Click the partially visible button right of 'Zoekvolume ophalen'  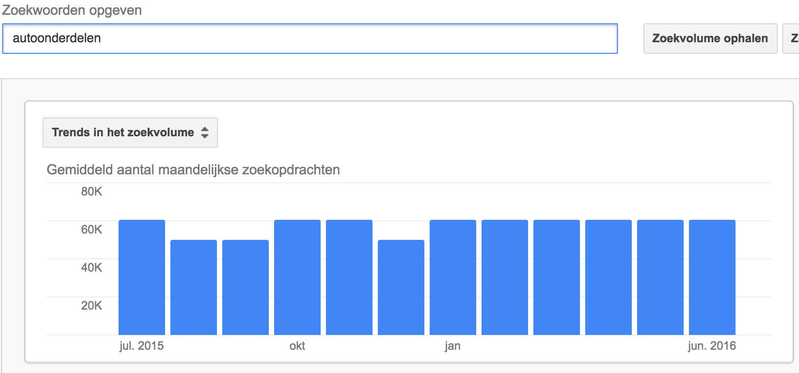pyautogui.click(x=791, y=39)
